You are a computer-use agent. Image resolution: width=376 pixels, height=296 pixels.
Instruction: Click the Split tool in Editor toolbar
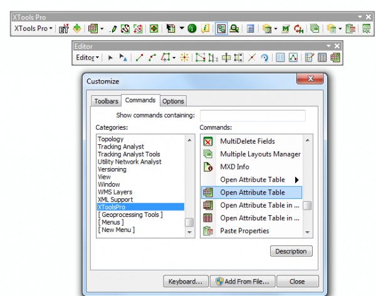[x=251, y=58]
